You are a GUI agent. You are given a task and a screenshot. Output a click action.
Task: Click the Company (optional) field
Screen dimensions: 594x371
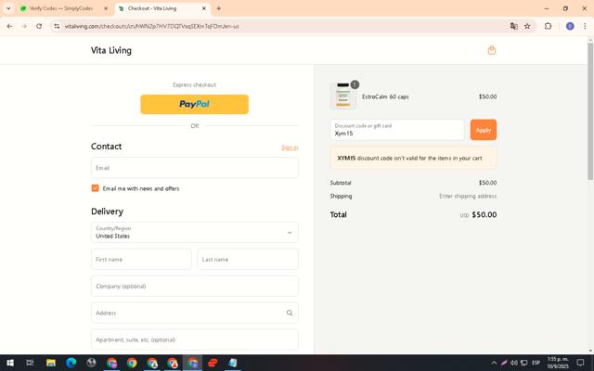pos(194,287)
